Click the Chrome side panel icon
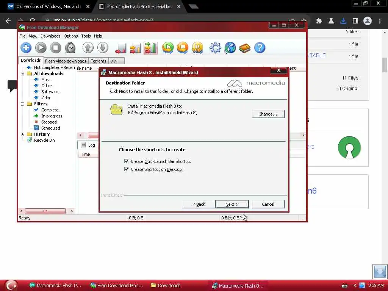The image size is (388, 291). (x=355, y=21)
